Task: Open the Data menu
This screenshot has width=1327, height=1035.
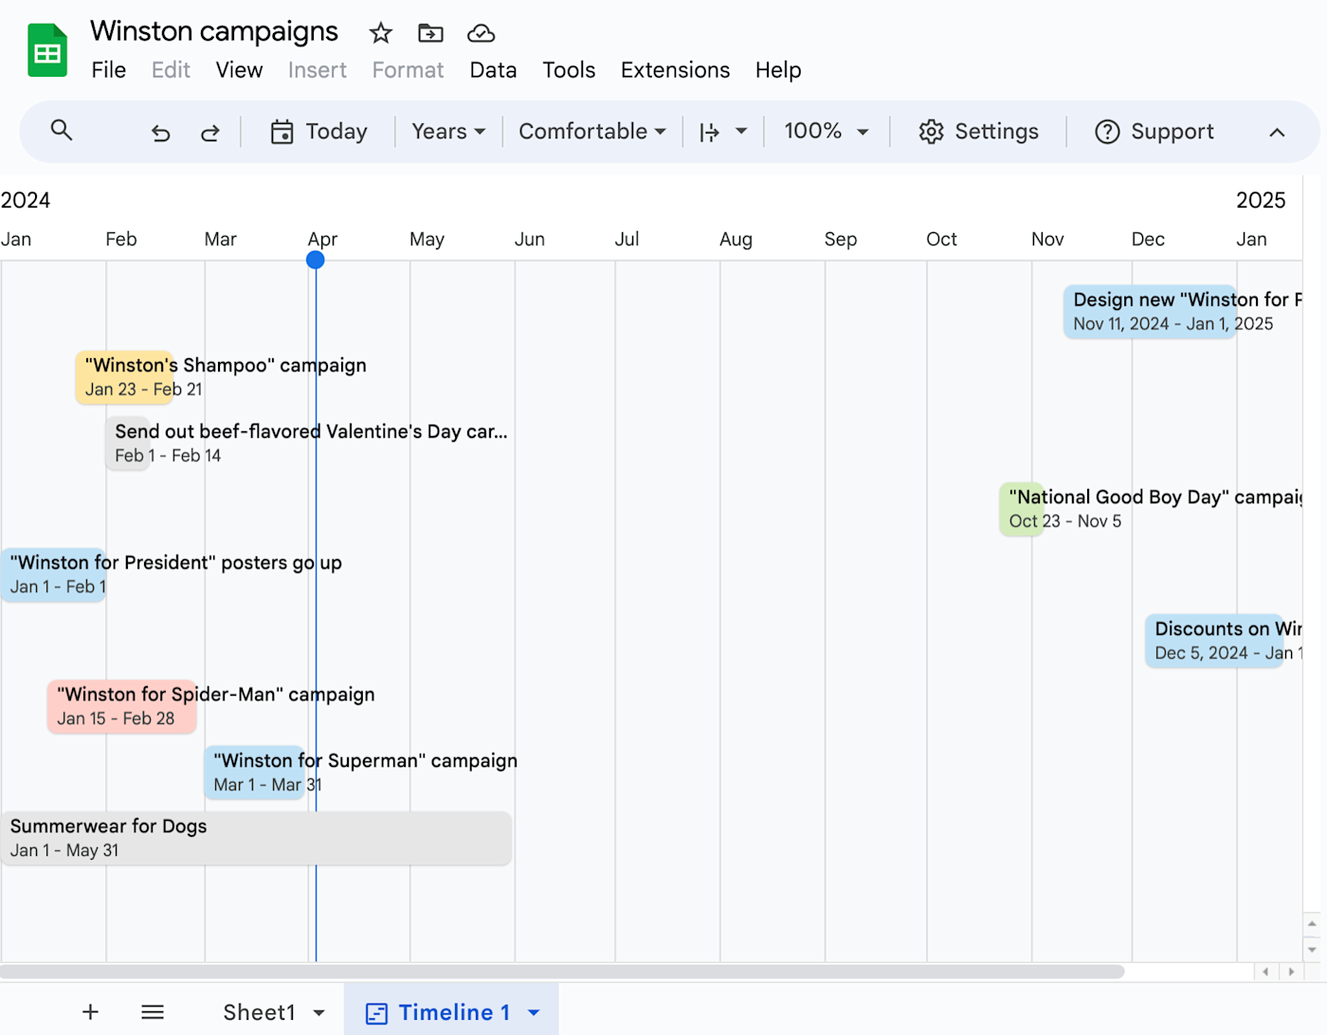Action: (493, 70)
